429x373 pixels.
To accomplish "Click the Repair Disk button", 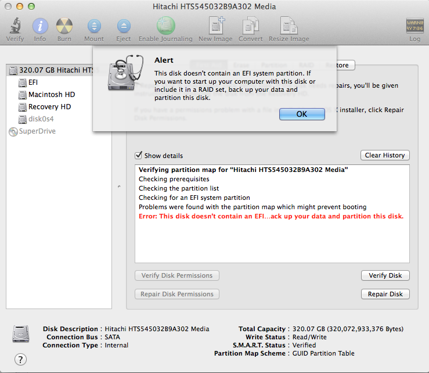I will click(x=385, y=294).
